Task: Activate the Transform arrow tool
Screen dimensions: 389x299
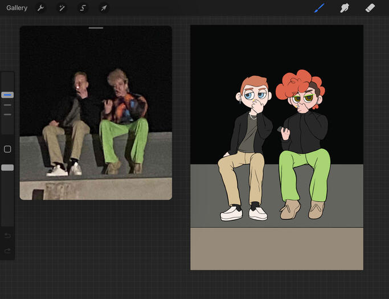Action: pyautogui.click(x=104, y=8)
